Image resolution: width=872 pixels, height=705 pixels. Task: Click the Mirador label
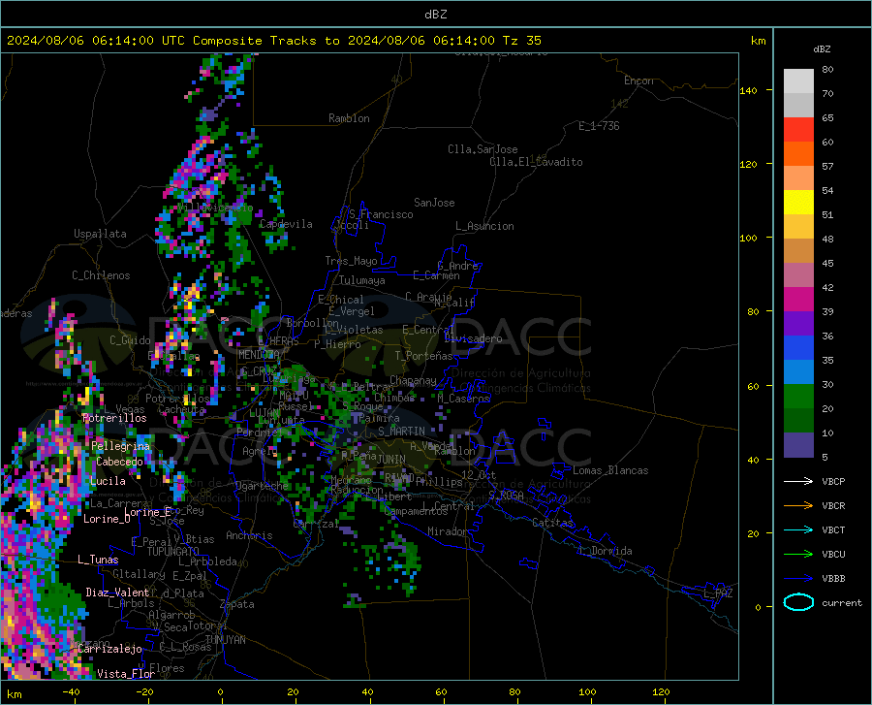coord(448,532)
